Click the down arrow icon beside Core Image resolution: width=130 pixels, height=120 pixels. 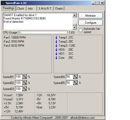coord(56,58)
